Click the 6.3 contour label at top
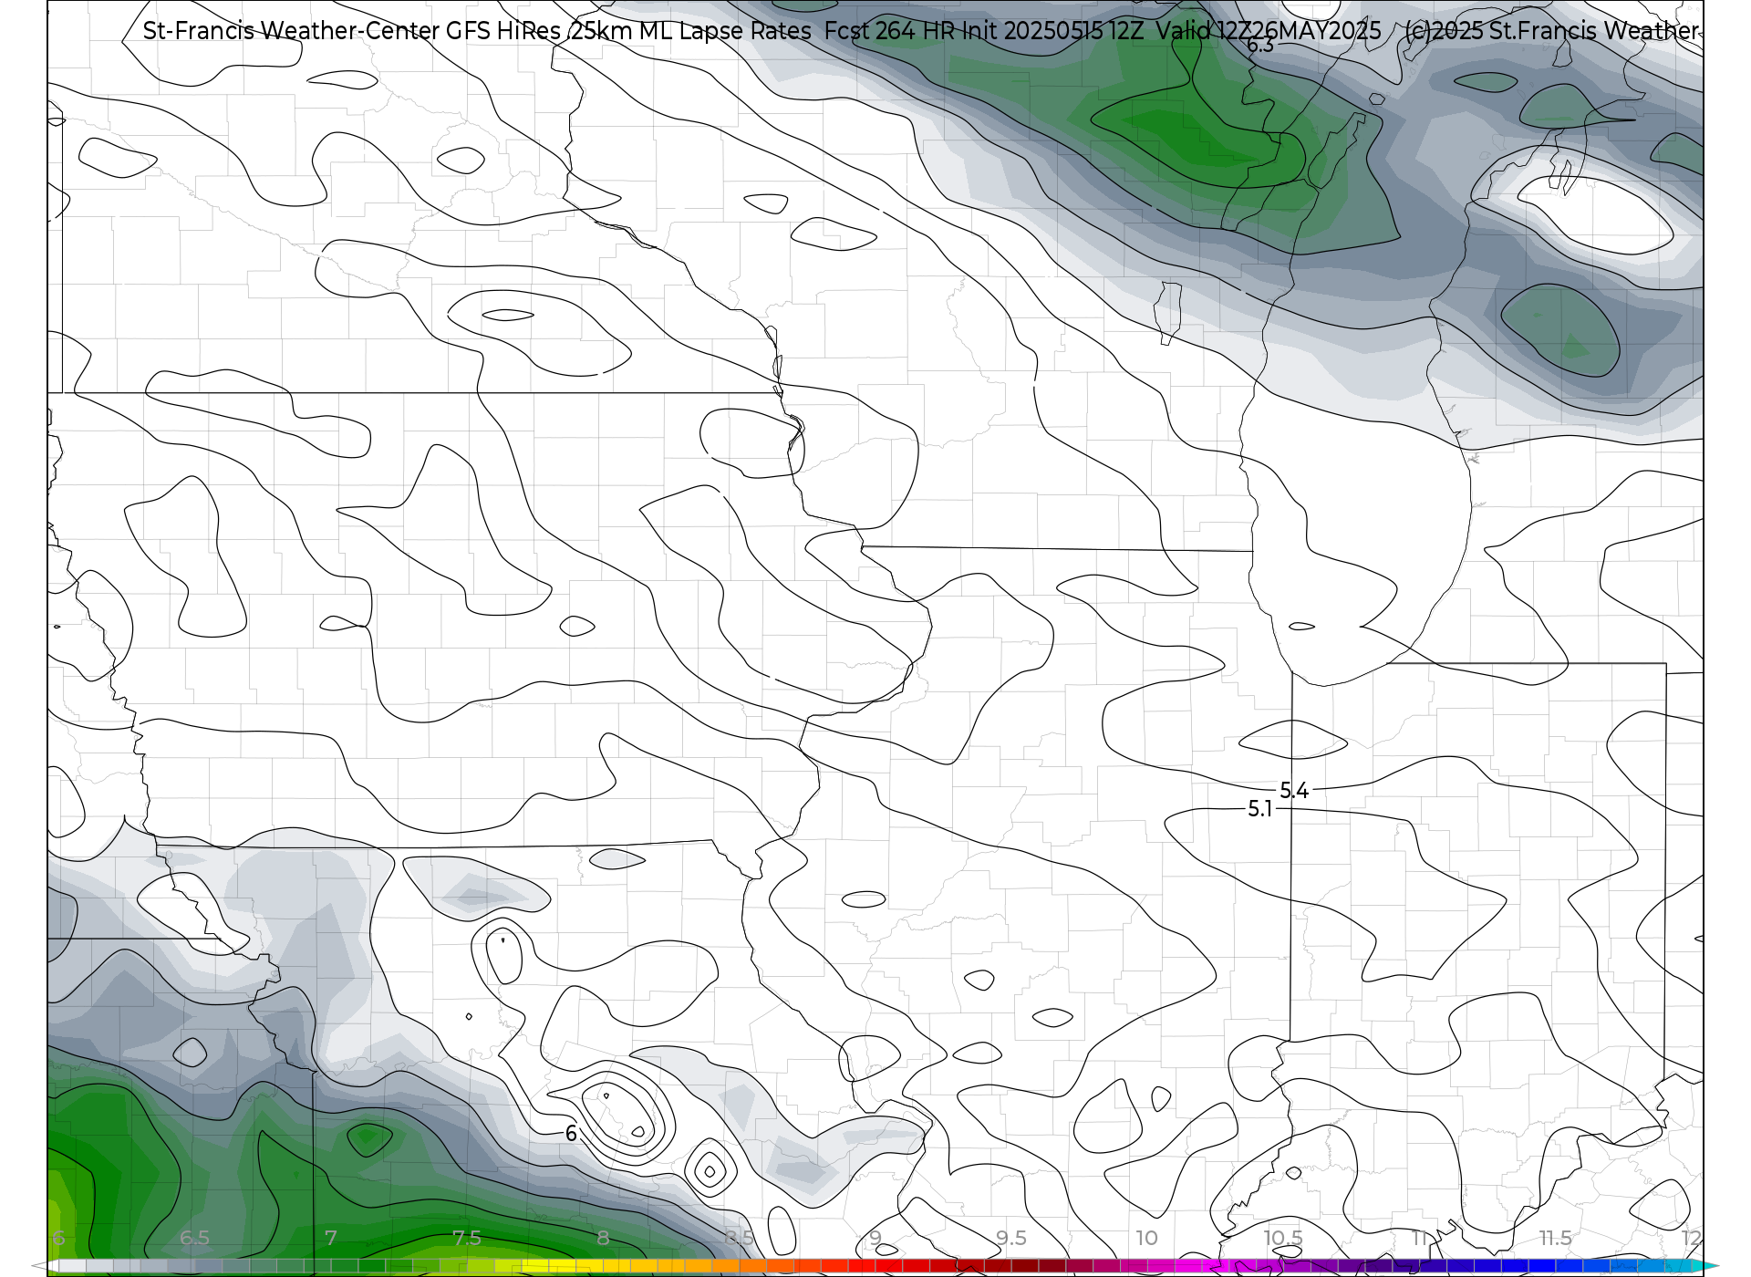This screenshot has width=1751, height=1277. 1260,45
